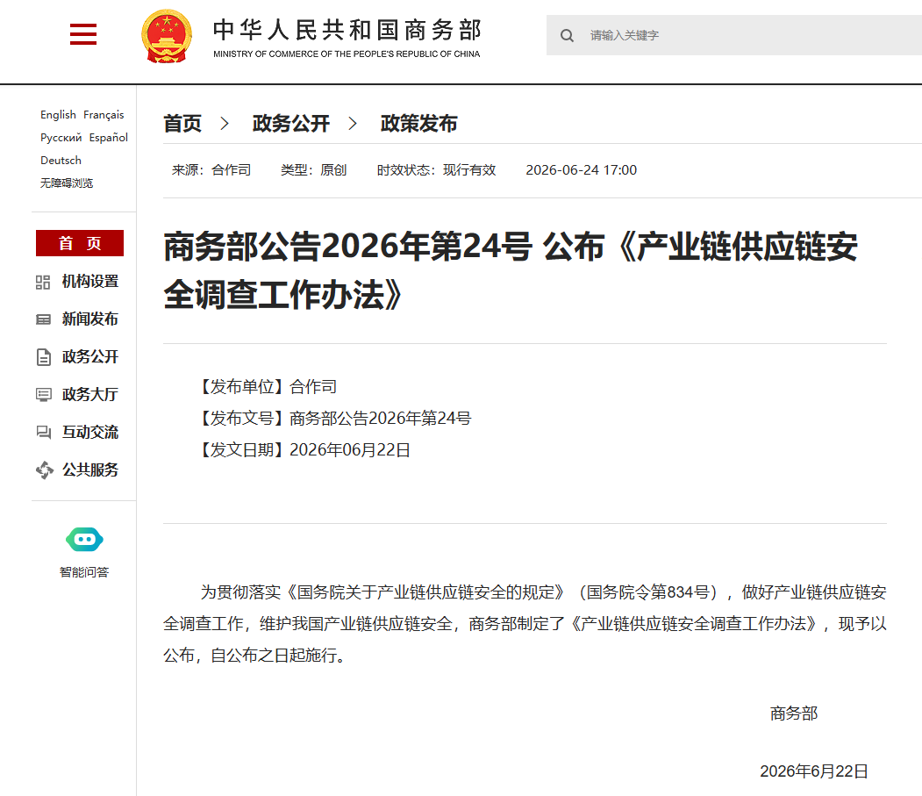Click the date 2026年6月22日 at bottom
922x796 pixels.
814,772
